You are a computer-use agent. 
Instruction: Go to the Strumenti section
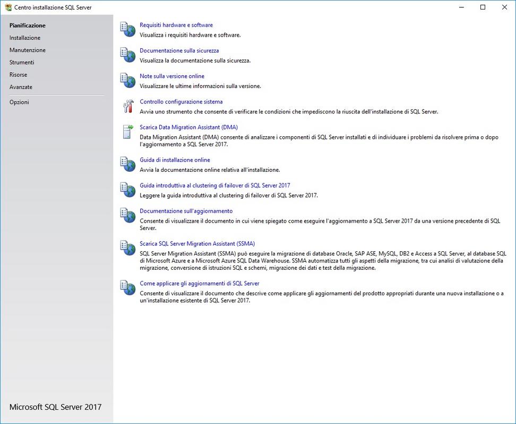click(22, 63)
